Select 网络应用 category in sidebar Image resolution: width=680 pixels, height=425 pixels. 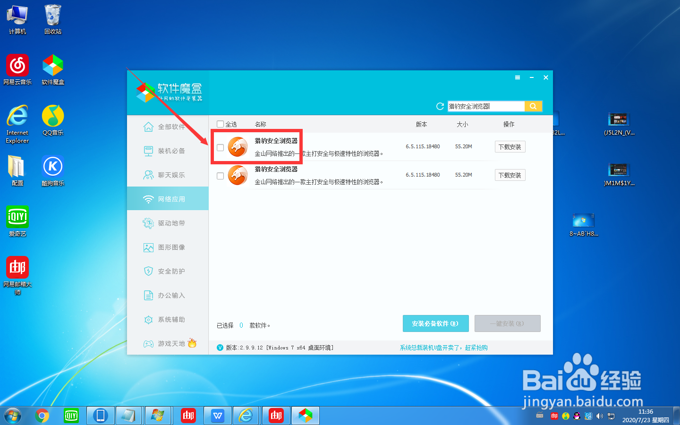[168, 199]
